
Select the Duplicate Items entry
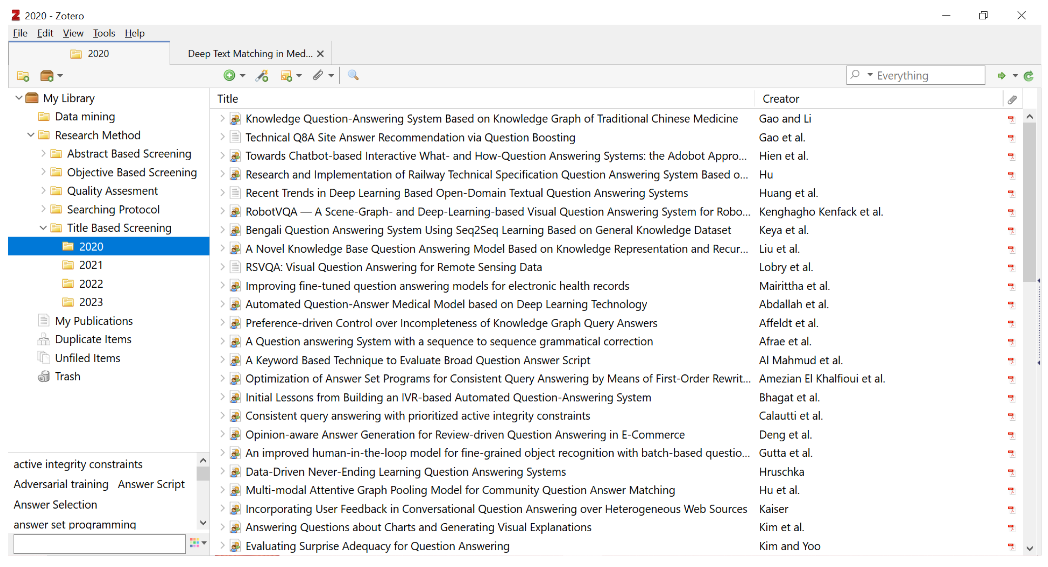(x=93, y=339)
